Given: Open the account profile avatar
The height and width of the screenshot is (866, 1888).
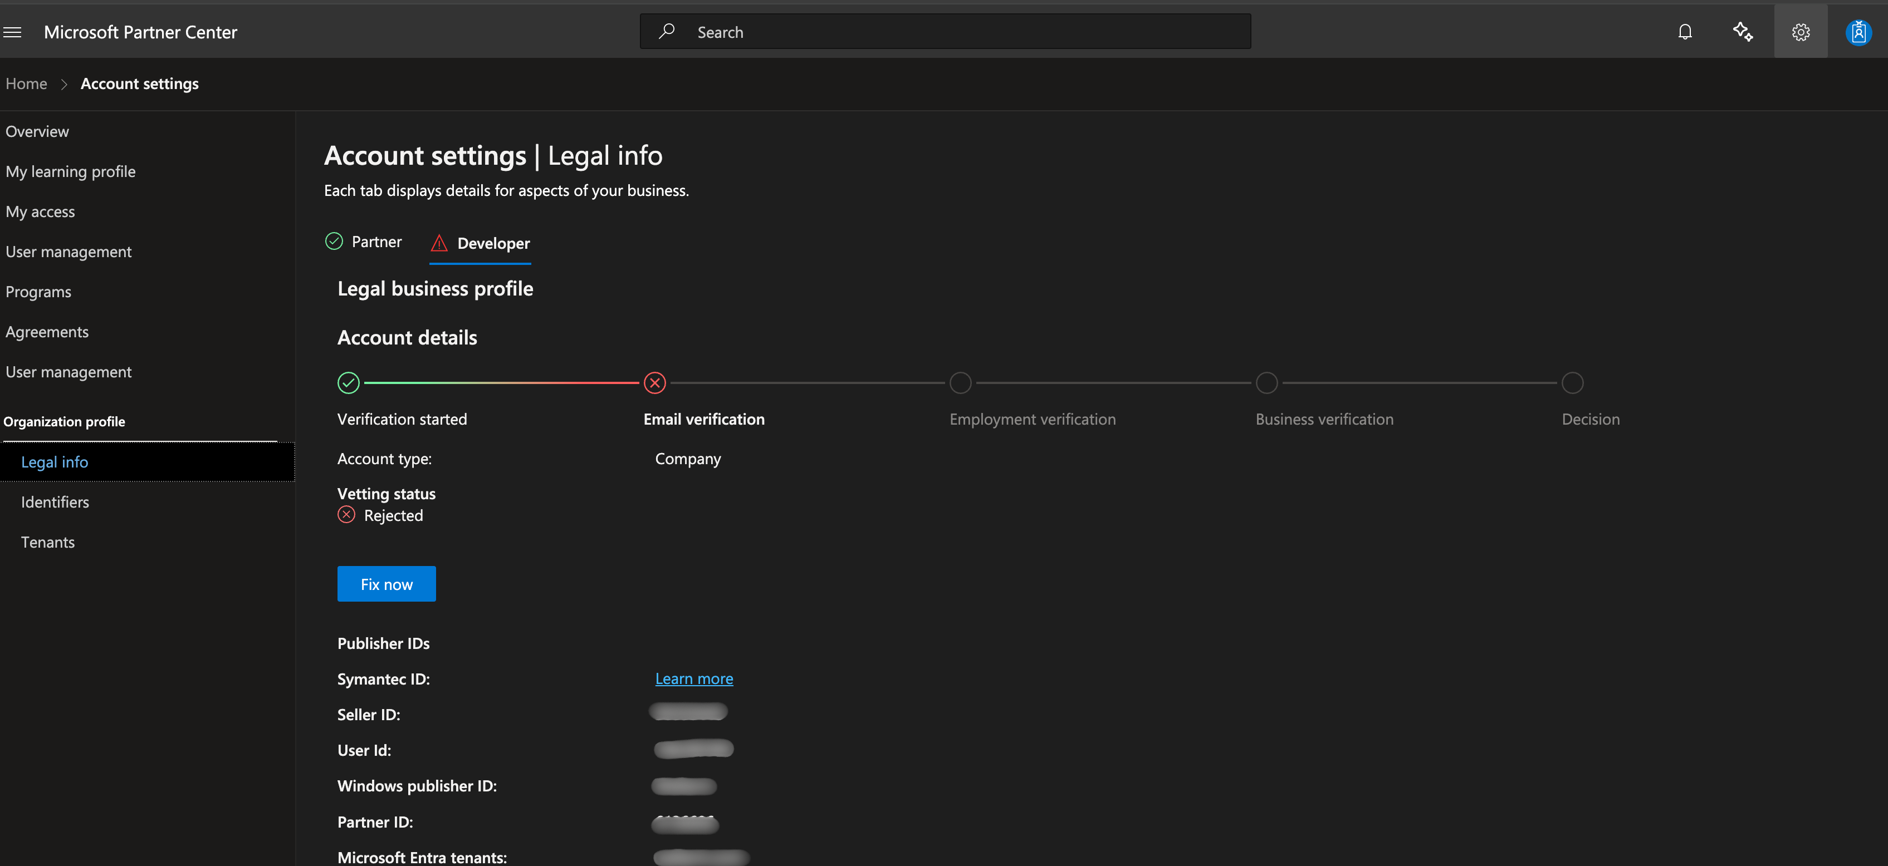Looking at the screenshot, I should tap(1858, 32).
